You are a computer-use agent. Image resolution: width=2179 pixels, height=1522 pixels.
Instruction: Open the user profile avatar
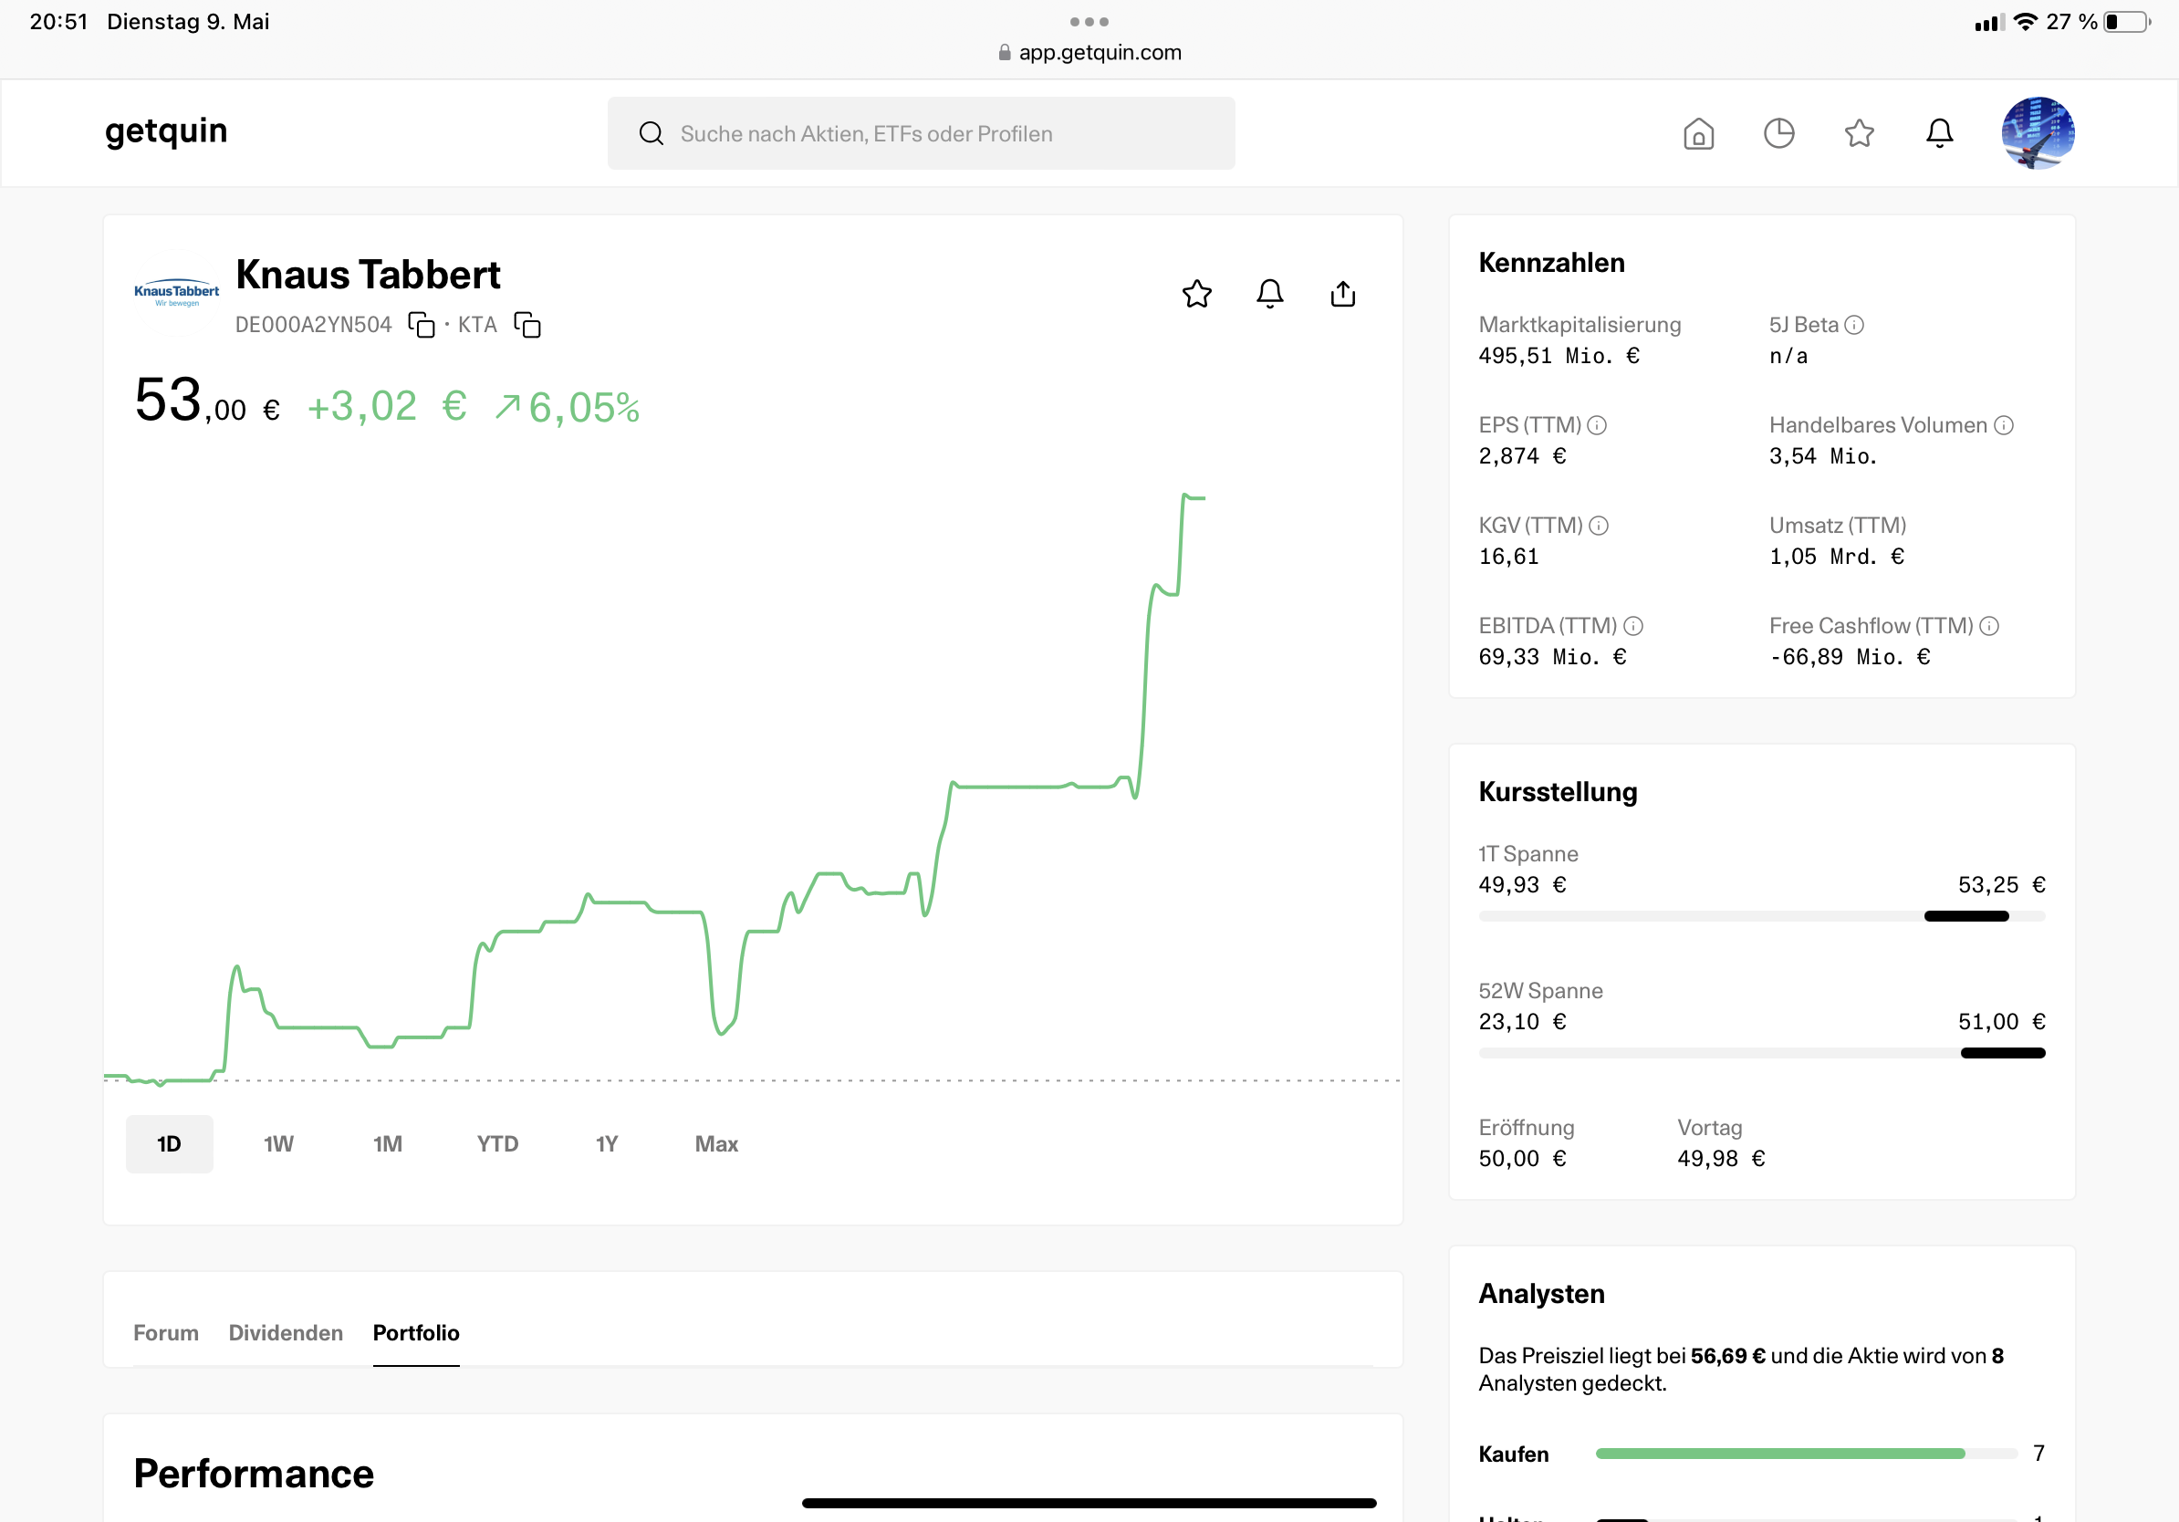click(2038, 134)
